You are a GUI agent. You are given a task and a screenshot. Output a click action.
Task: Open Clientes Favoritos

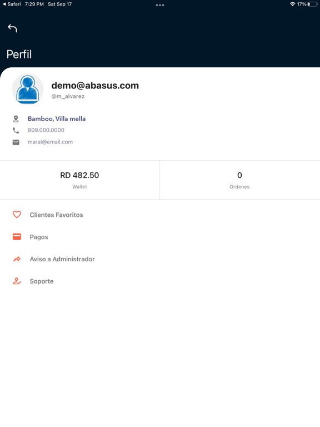pyautogui.click(x=56, y=215)
